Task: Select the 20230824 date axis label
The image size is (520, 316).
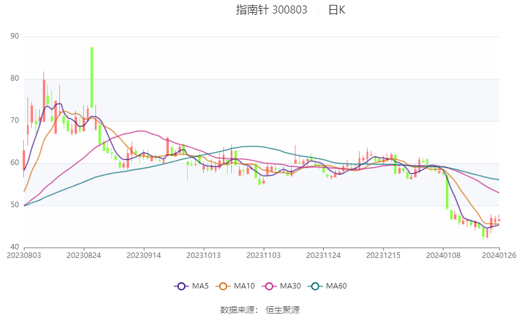Action: [x=84, y=255]
